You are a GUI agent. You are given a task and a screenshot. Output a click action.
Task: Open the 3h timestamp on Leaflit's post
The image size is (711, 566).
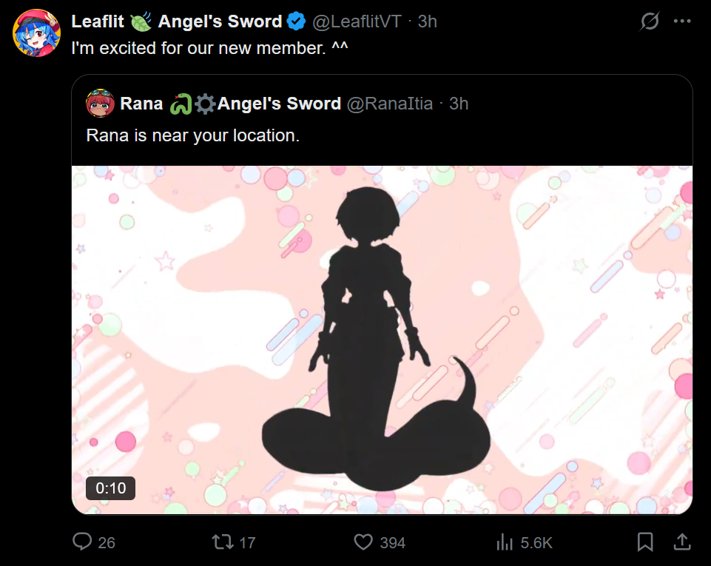[x=427, y=21]
